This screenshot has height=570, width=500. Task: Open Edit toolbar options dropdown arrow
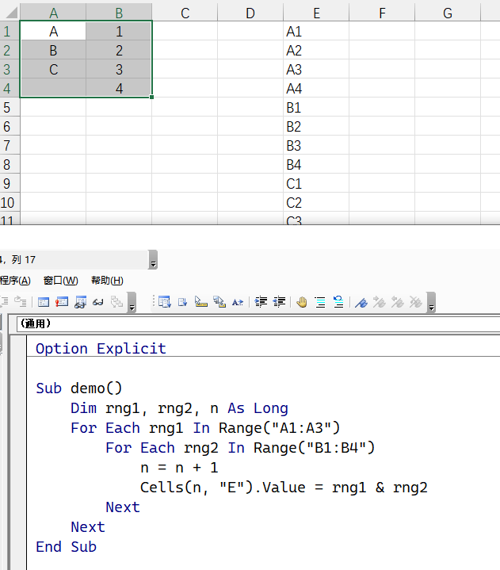tap(431, 303)
